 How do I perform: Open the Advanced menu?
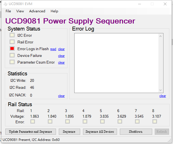[x=37, y=11]
